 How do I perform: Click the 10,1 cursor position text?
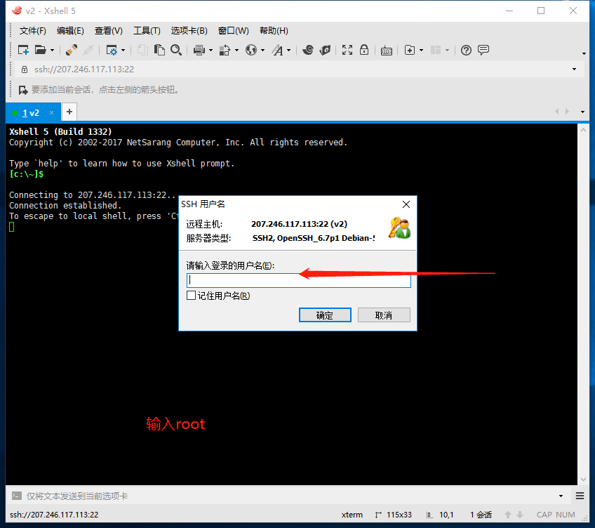[x=446, y=515]
